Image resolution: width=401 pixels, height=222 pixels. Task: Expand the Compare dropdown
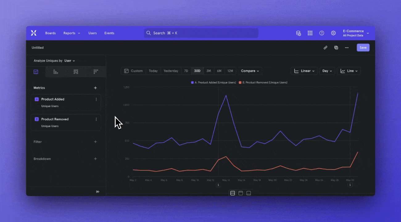tap(250, 71)
